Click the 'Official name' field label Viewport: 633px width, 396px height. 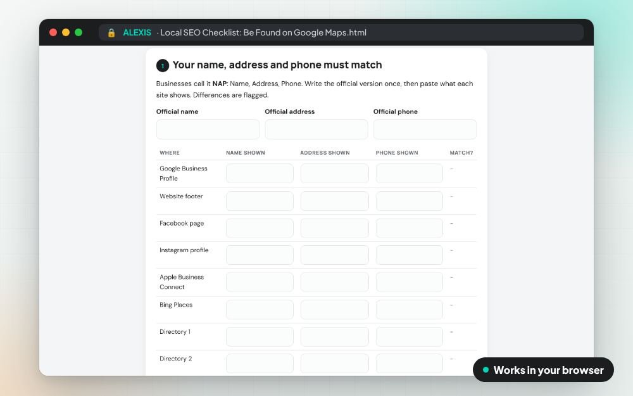click(177, 112)
